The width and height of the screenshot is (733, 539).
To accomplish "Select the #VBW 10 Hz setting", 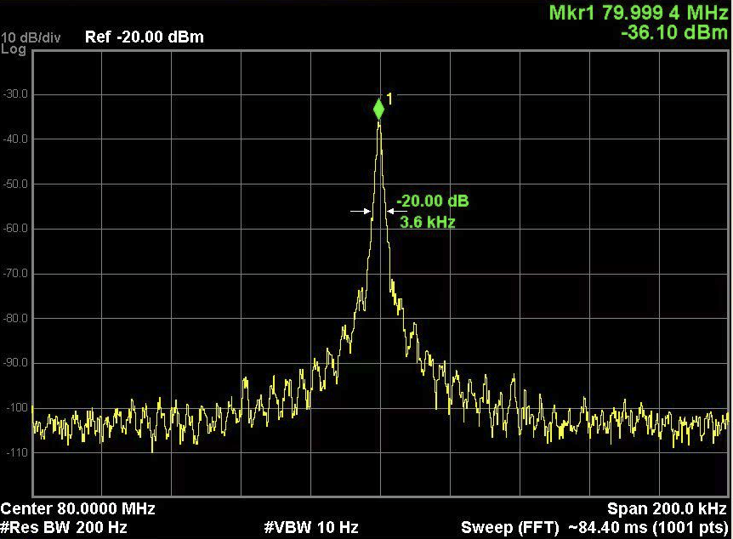I will [311, 527].
